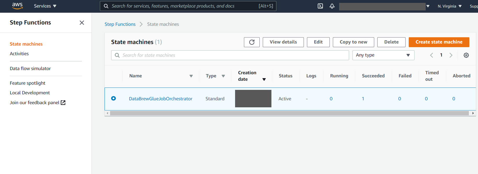Click the Failed count 0

[400, 99]
